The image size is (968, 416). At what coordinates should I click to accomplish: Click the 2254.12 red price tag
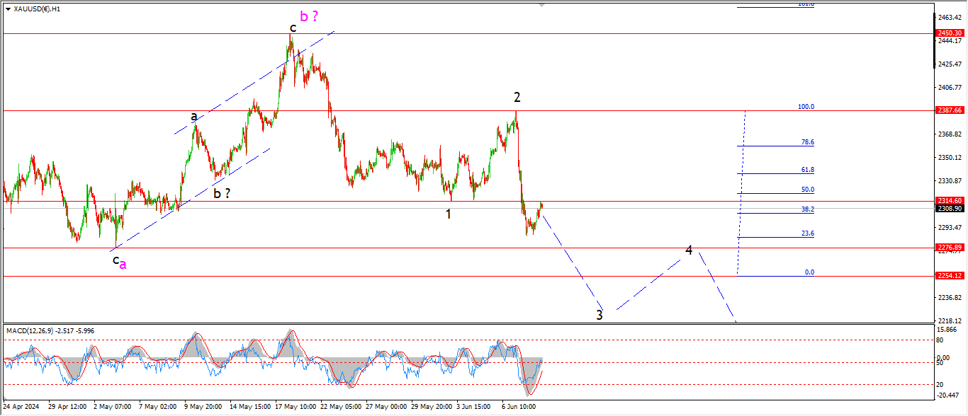click(950, 276)
